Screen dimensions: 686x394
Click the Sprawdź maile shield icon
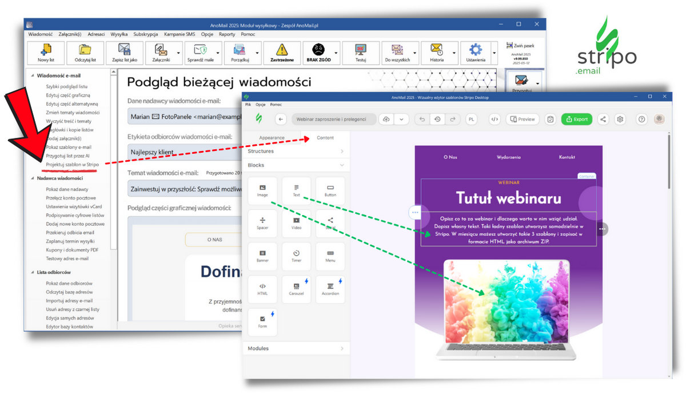click(x=200, y=53)
